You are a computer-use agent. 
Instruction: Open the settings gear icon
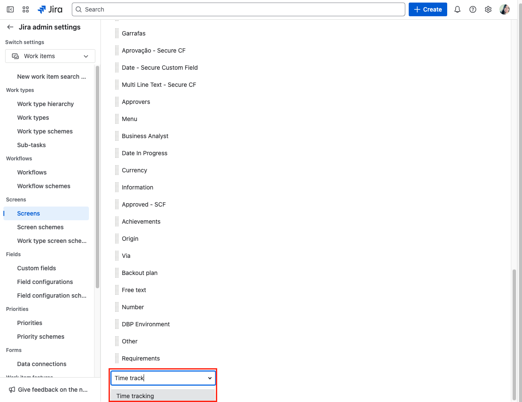[488, 9]
